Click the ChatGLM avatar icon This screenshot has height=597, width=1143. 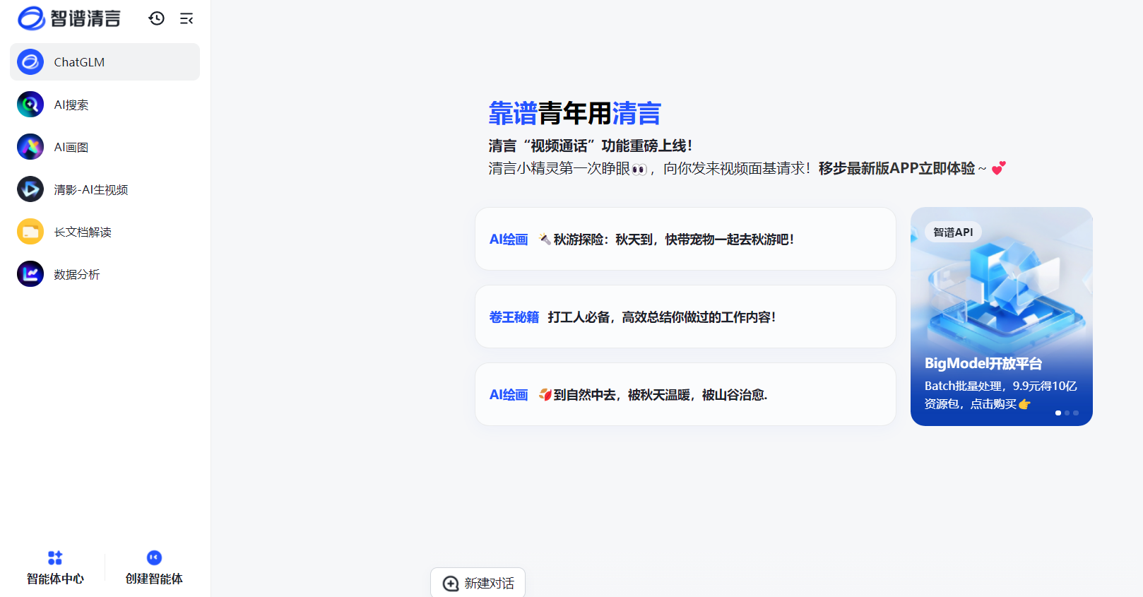[30, 62]
